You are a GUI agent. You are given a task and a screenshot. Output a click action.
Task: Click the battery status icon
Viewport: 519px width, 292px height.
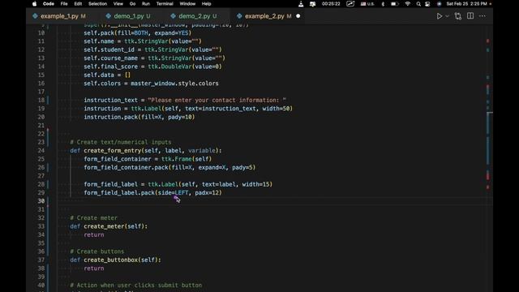coord(395,4)
